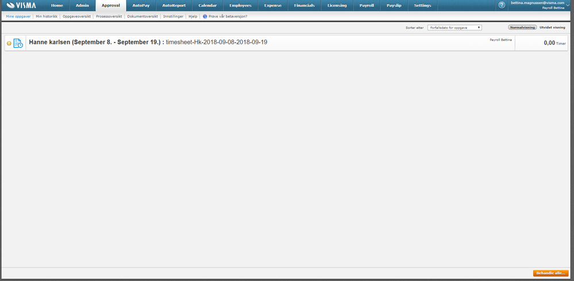Viewport: 574px width, 281px height.
Task: Open 'Prosessoversikt' submenu item
Action: point(109,17)
